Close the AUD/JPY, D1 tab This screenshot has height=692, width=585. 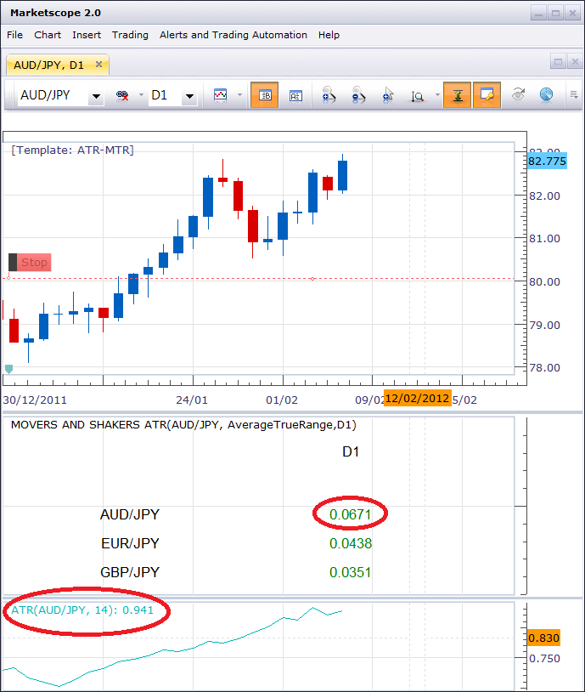[98, 65]
